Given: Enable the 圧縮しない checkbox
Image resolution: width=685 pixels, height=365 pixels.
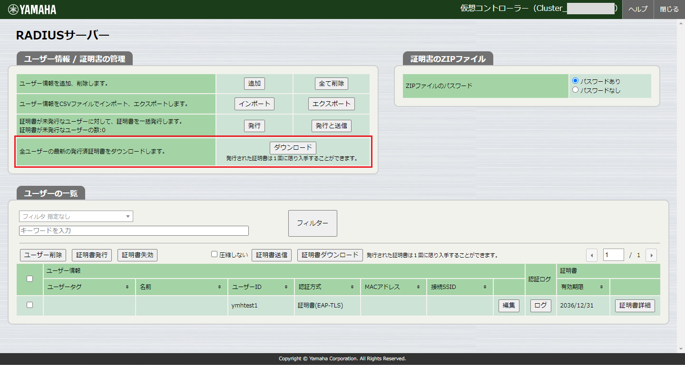Looking at the screenshot, I should point(214,254).
